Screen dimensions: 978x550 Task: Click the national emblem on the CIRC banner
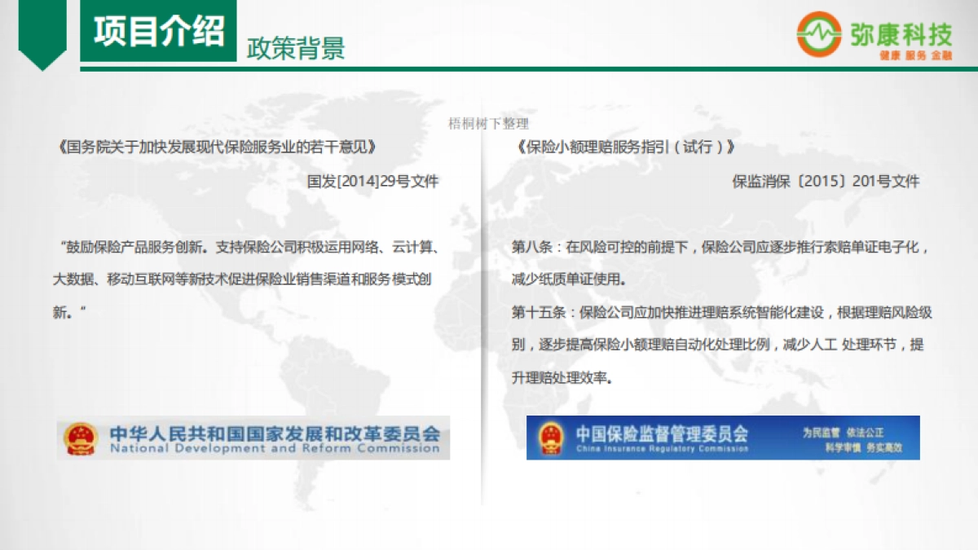(x=551, y=438)
